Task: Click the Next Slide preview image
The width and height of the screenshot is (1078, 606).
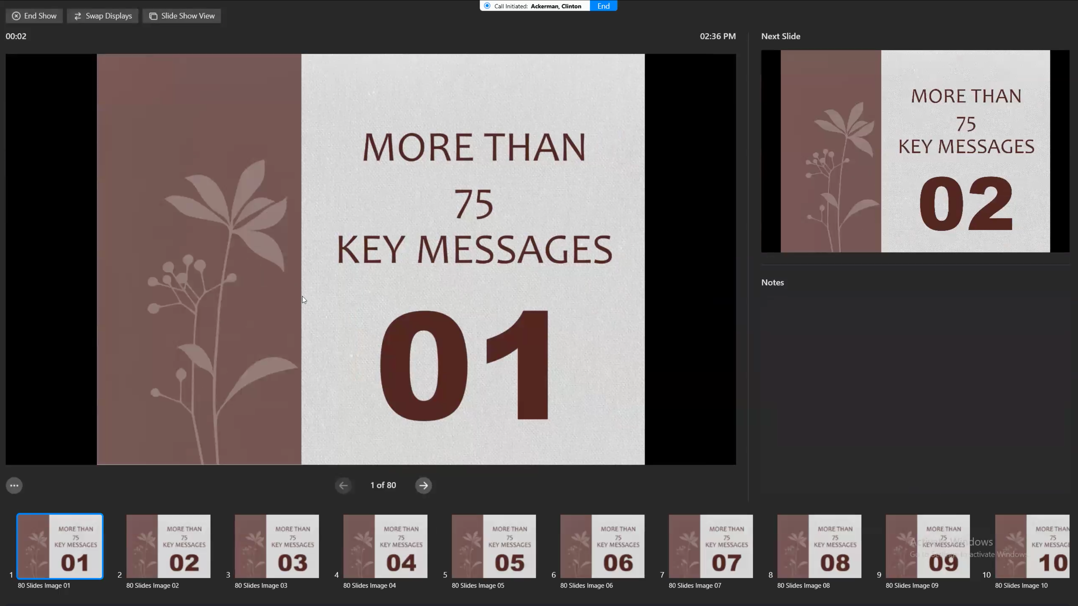Action: pyautogui.click(x=915, y=151)
